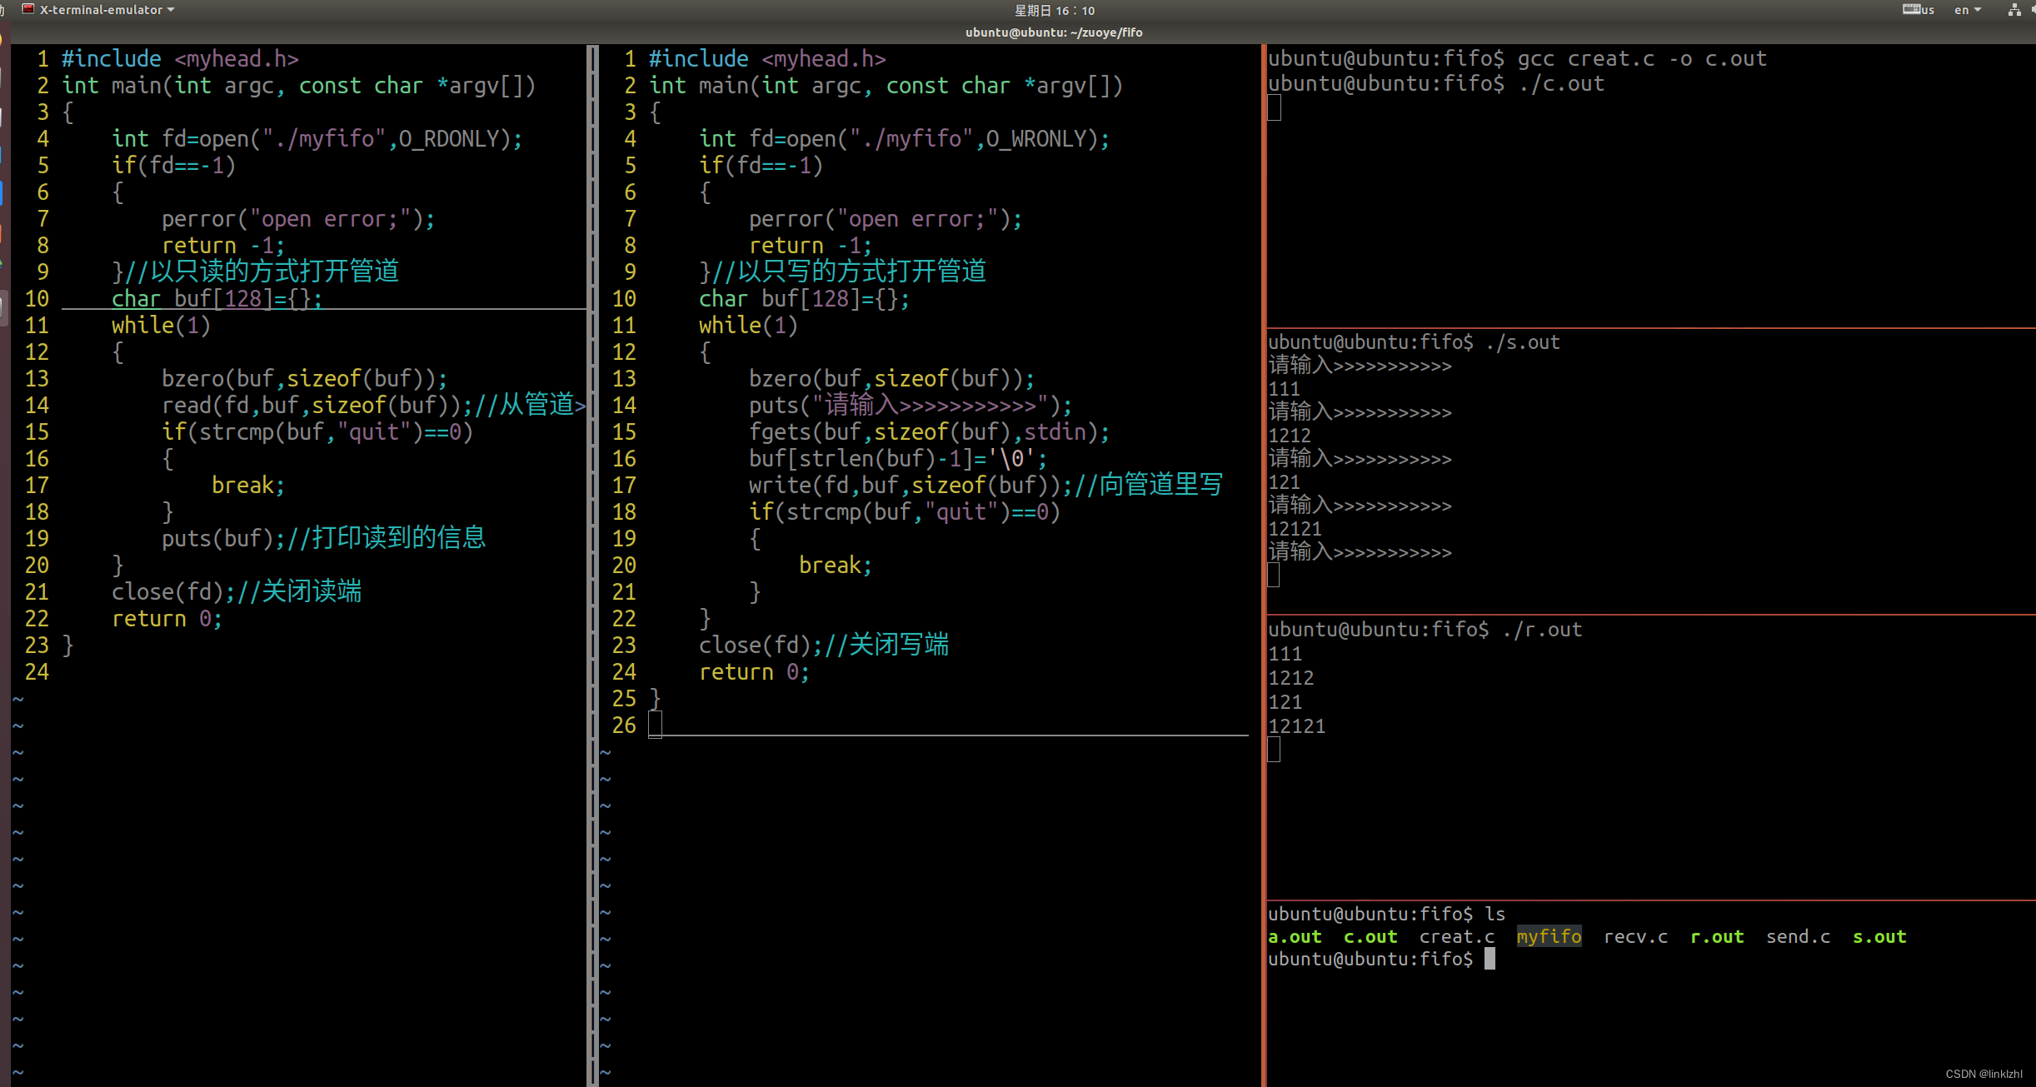This screenshot has height=1087, width=2036.
Task: Expand the 'en' input method dropdown
Action: coord(1967,10)
